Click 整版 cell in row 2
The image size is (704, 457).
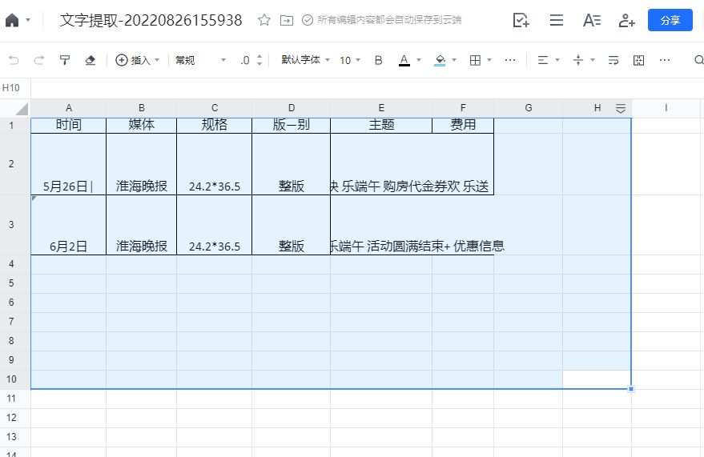click(292, 164)
